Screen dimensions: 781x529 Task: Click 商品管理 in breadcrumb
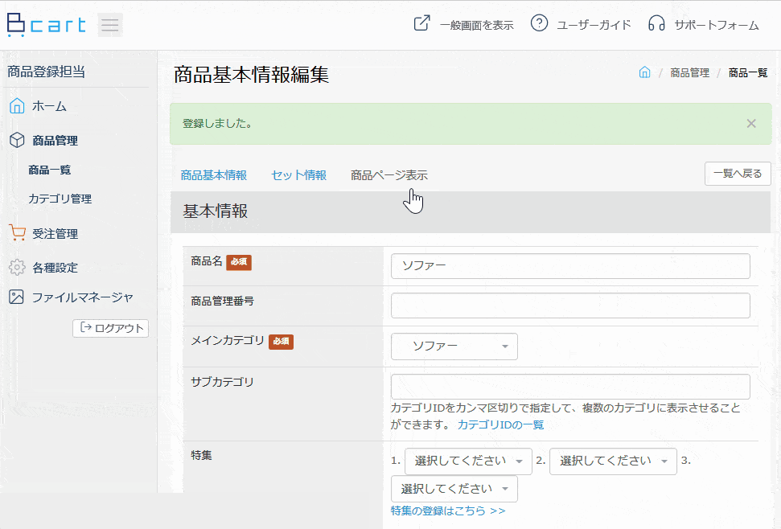coord(689,72)
